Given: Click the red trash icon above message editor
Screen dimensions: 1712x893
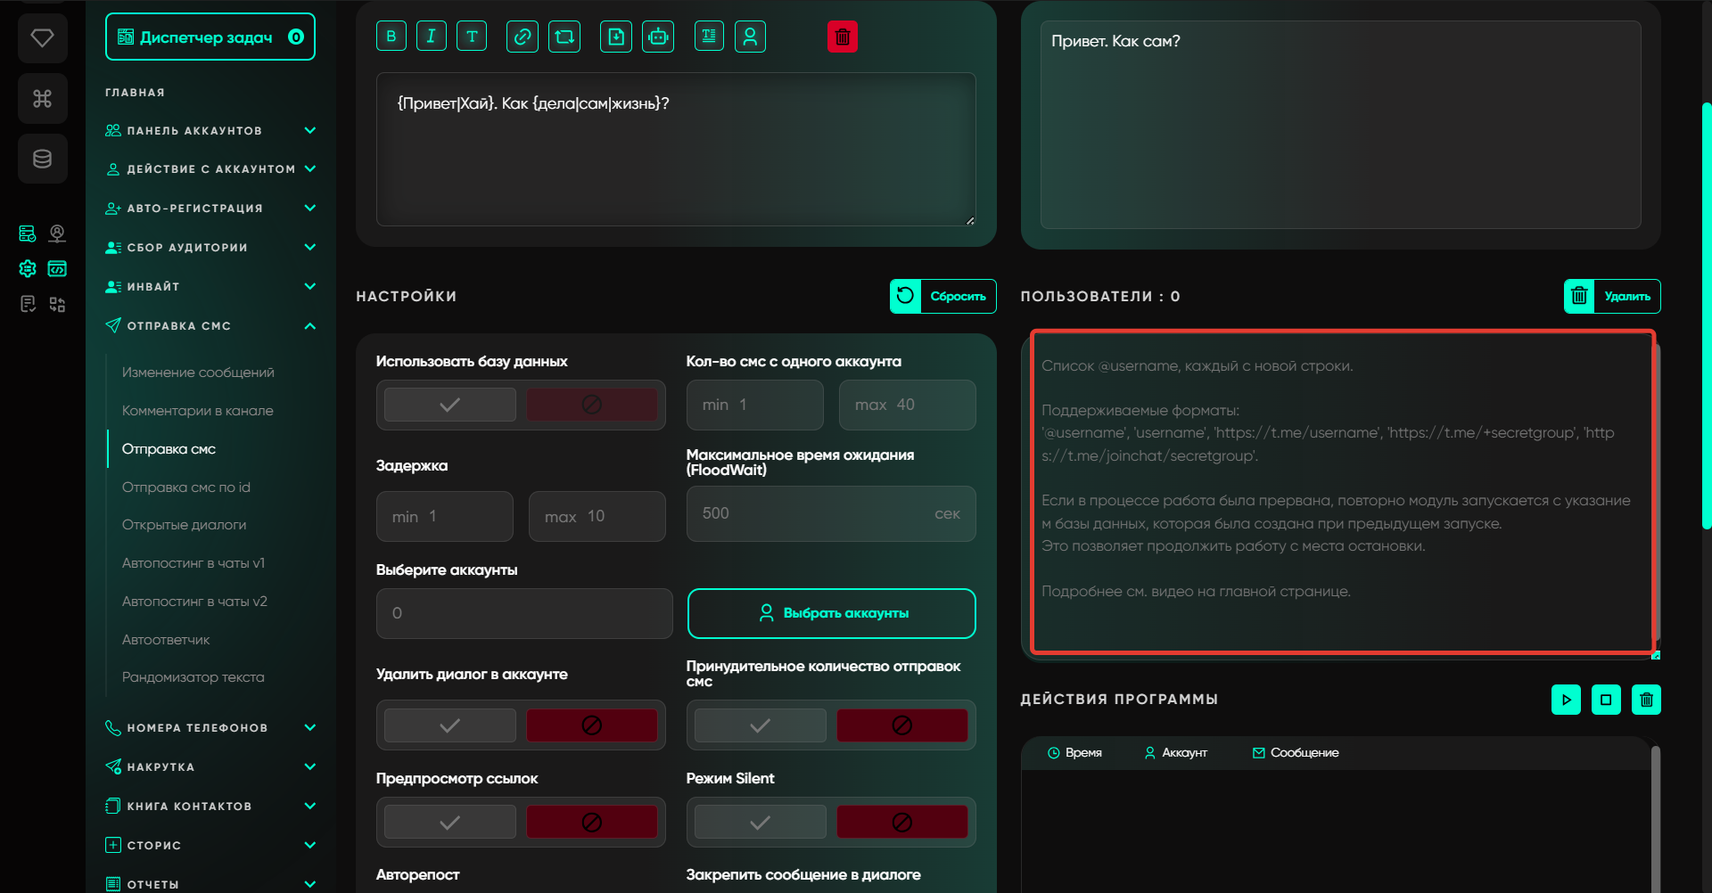Looking at the screenshot, I should [843, 37].
